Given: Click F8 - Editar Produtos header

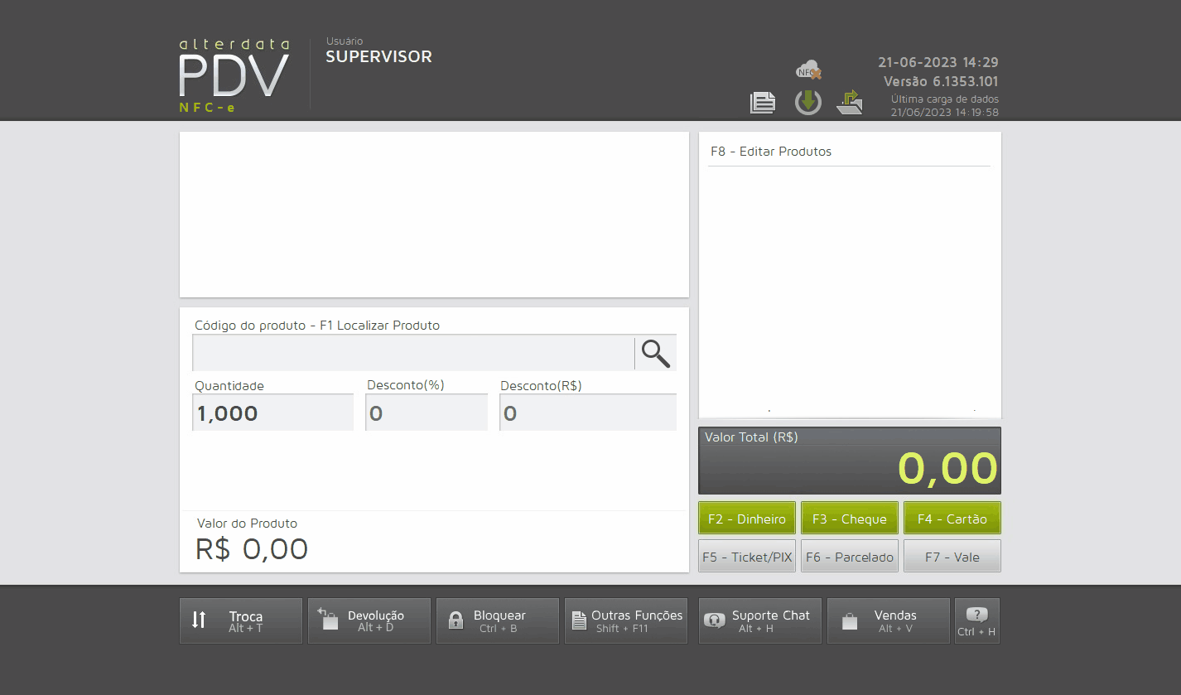Looking at the screenshot, I should (771, 152).
